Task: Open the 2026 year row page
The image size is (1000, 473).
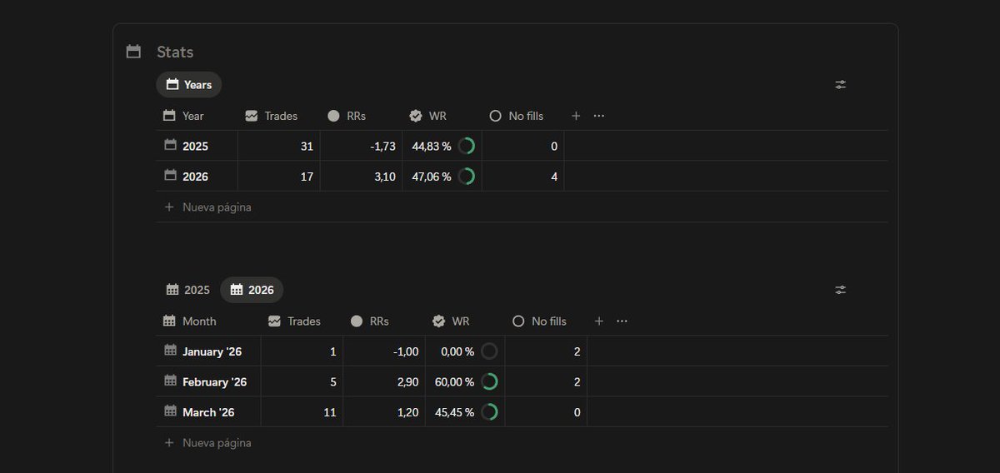Action: pos(195,177)
